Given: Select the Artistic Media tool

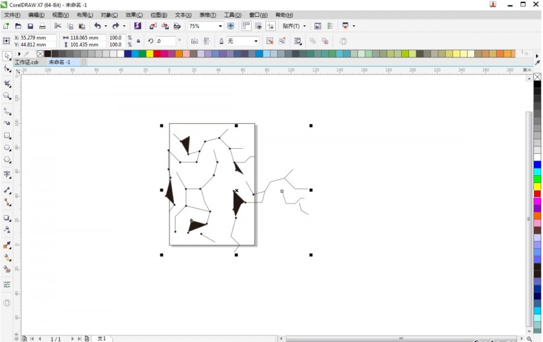Looking at the screenshot, I should pos(7,123).
